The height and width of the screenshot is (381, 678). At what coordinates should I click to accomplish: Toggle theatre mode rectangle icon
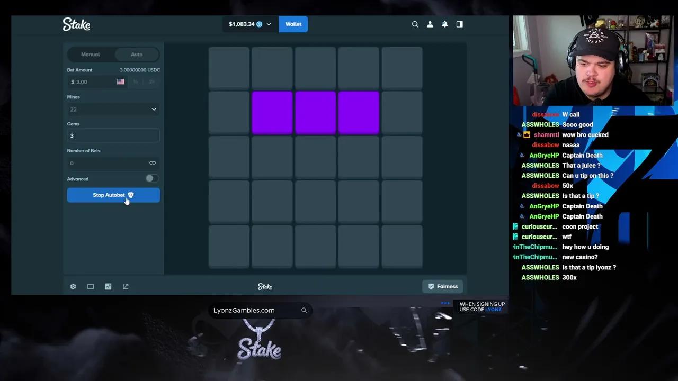click(x=91, y=286)
